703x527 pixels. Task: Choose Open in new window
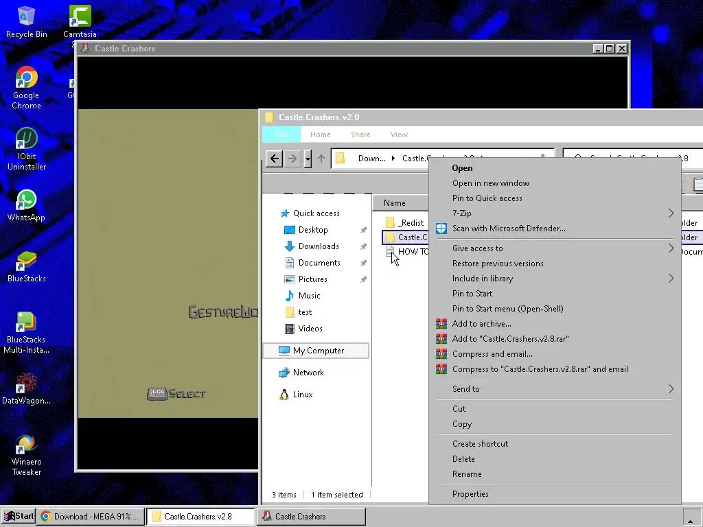555,183
